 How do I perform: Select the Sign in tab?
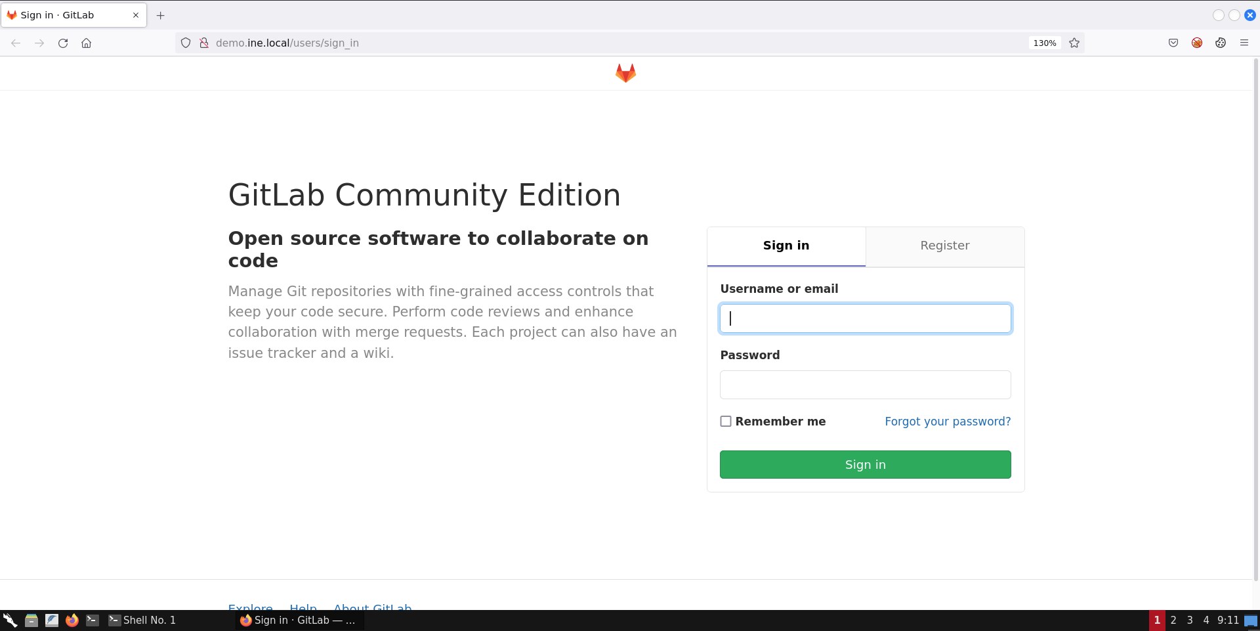tap(786, 246)
